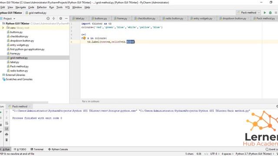Viewport: 278px width, 156px height.
Task: Open the View menu
Action: pos(10,7)
